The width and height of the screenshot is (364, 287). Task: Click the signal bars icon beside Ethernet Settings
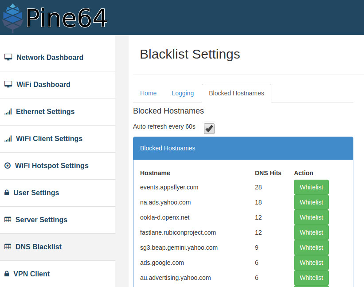pos(8,112)
